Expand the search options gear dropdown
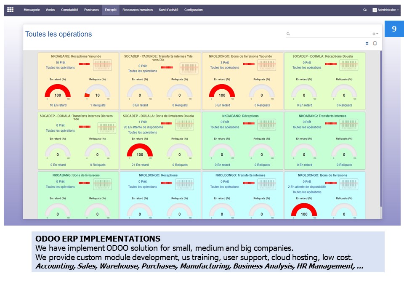 [x=375, y=34]
